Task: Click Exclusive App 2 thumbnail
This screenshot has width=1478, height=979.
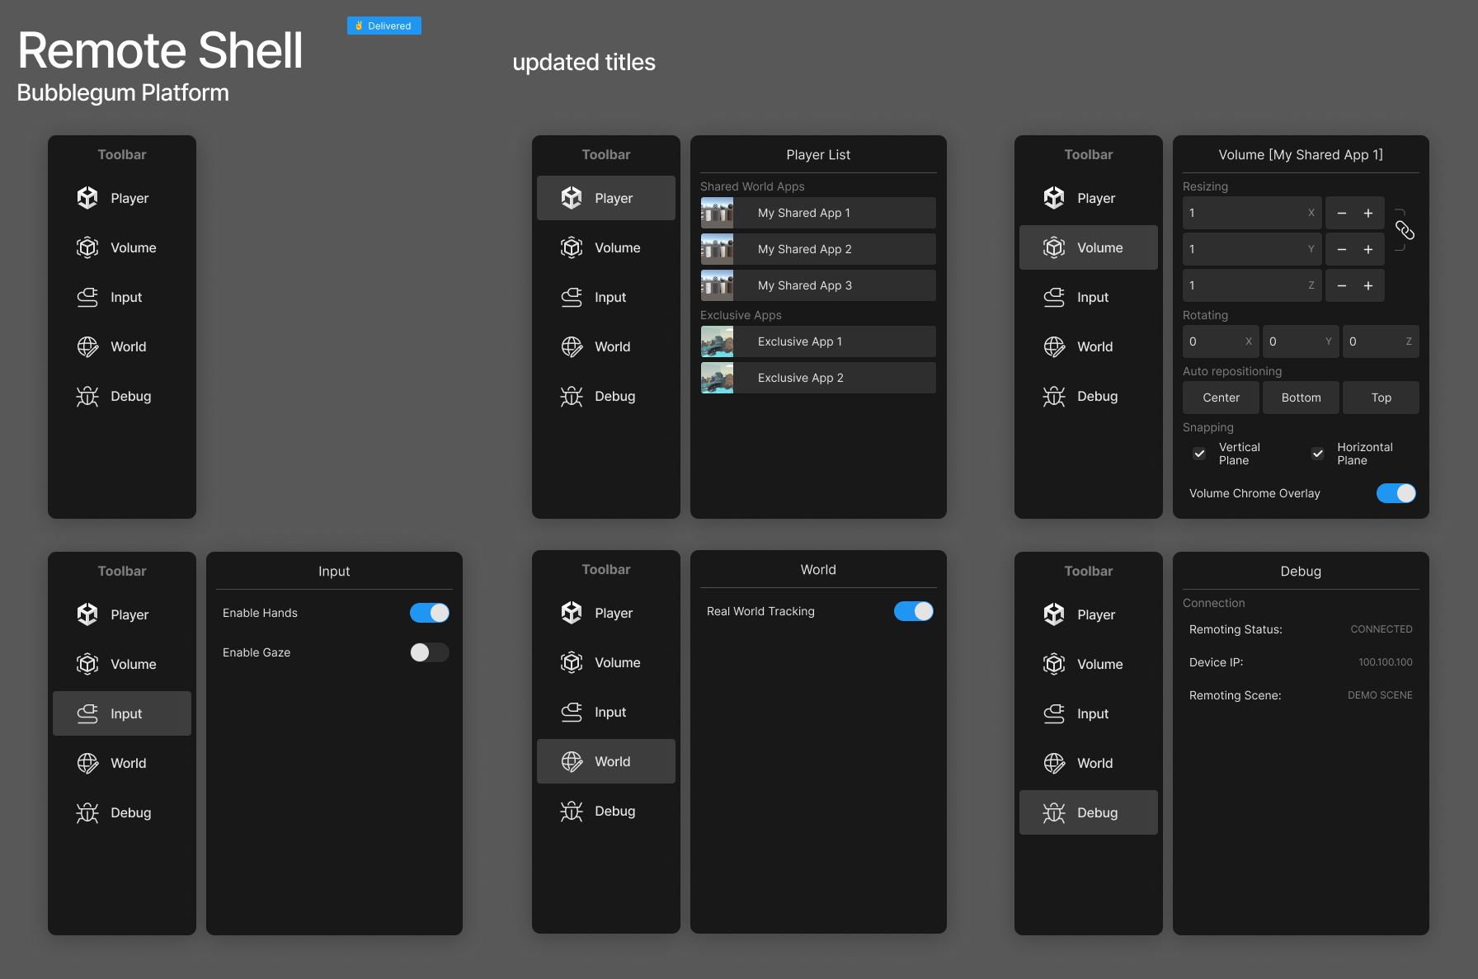Action: click(x=717, y=378)
